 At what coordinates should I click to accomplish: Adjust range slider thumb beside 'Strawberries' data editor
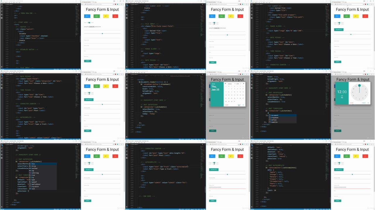tap(352, 174)
